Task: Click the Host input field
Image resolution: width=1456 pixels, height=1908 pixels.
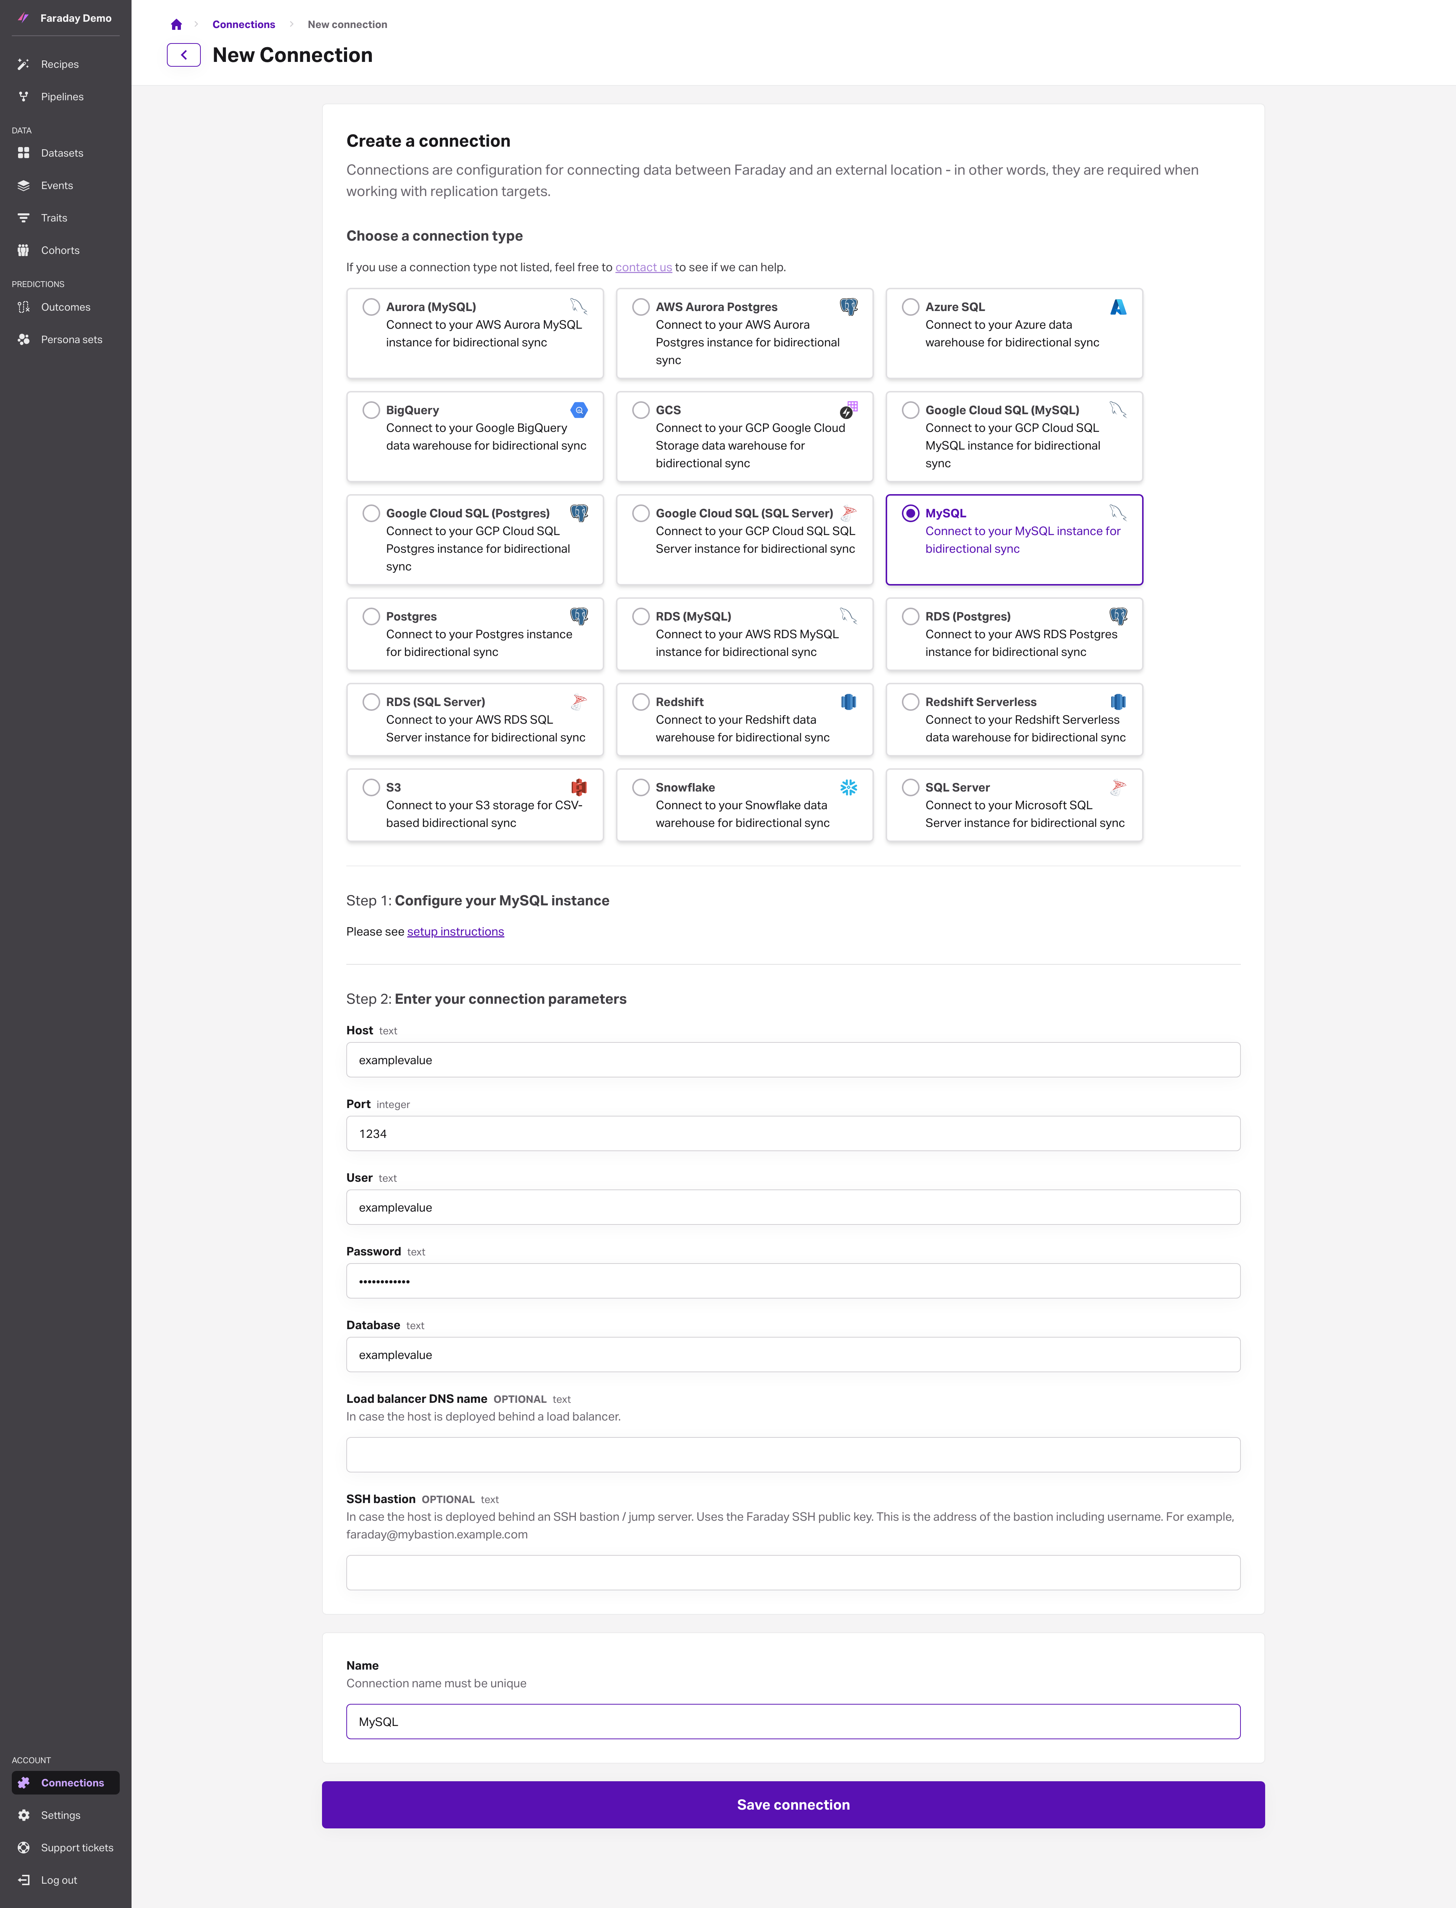Action: (x=793, y=1060)
